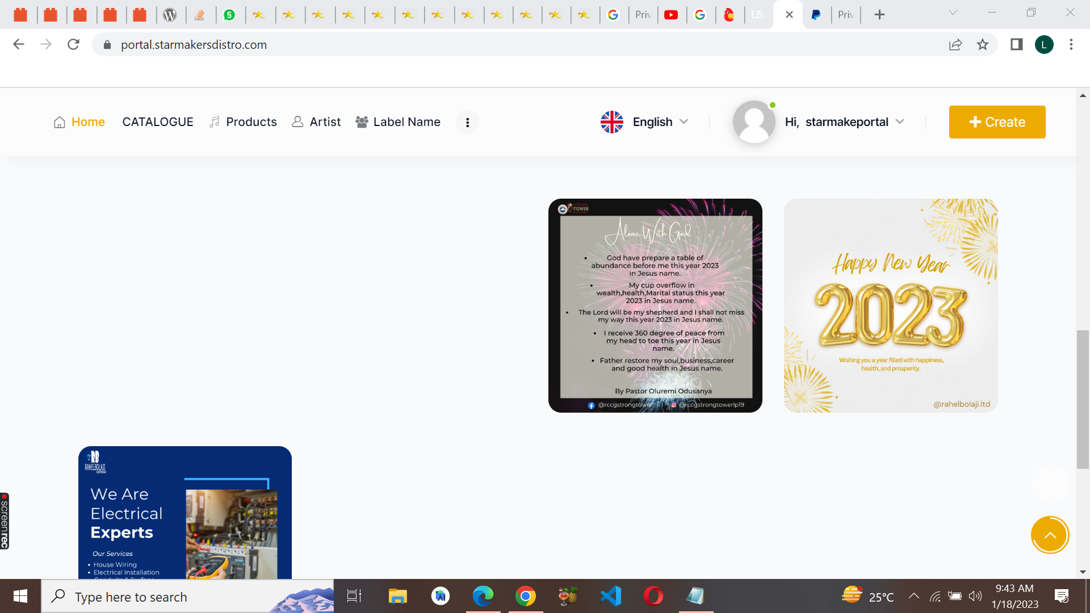Switch to the YouTube tab
This screenshot has height=613, width=1090.
(x=671, y=15)
